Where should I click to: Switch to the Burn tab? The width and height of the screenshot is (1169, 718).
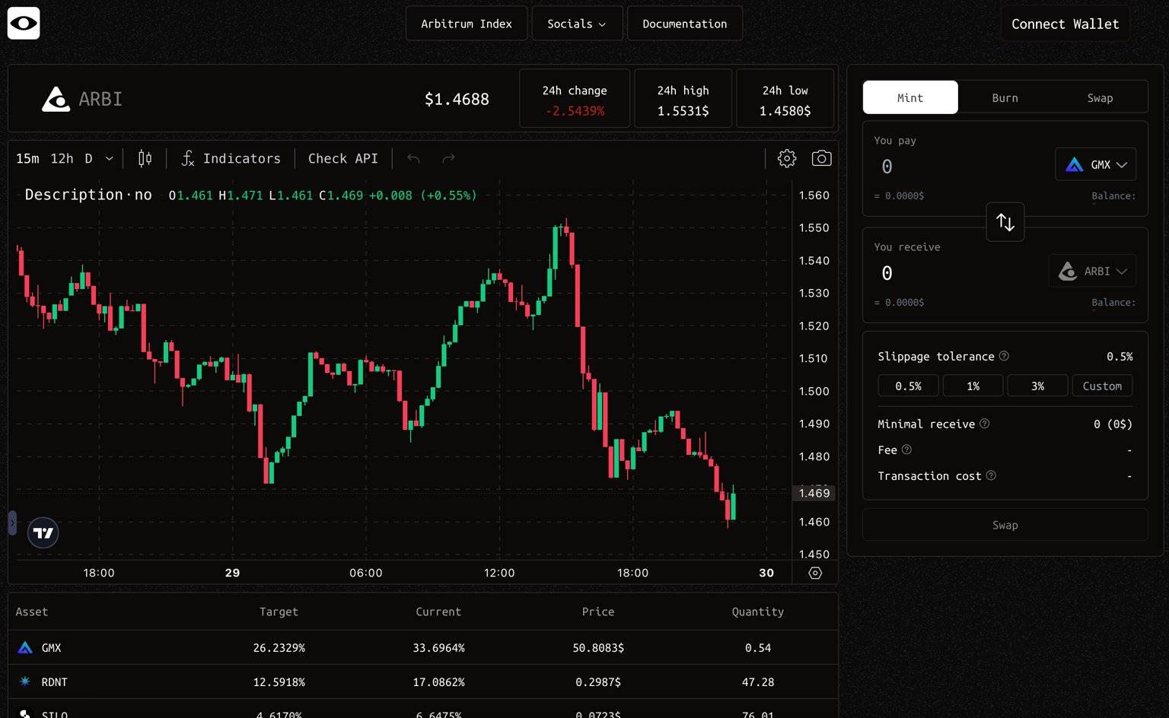point(1005,97)
